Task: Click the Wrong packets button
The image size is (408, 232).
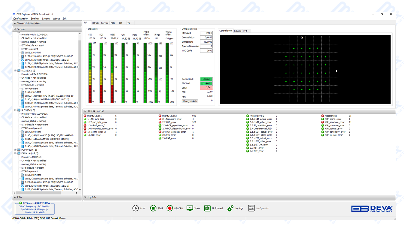Action: 190,101
